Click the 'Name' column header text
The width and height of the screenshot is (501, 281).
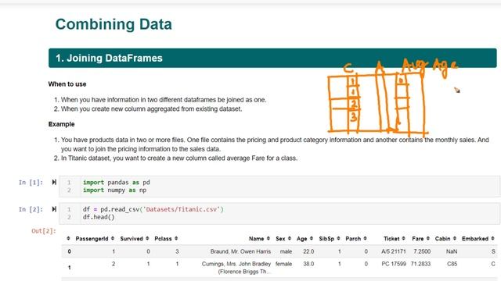coord(256,239)
